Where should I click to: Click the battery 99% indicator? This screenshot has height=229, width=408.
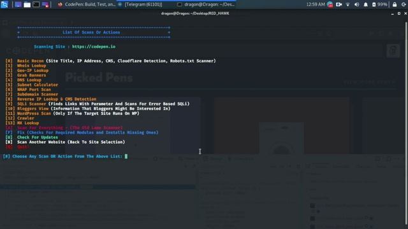pos(379,4)
